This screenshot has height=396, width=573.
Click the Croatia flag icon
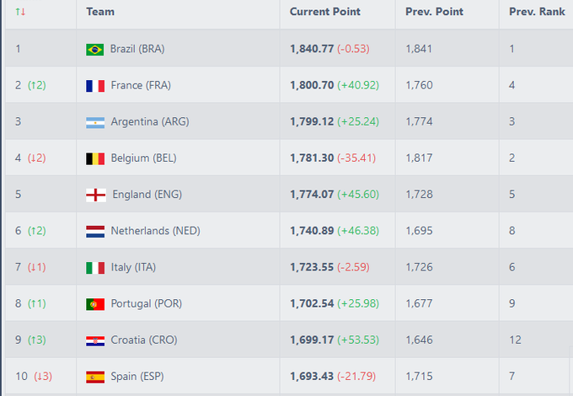[x=95, y=341]
